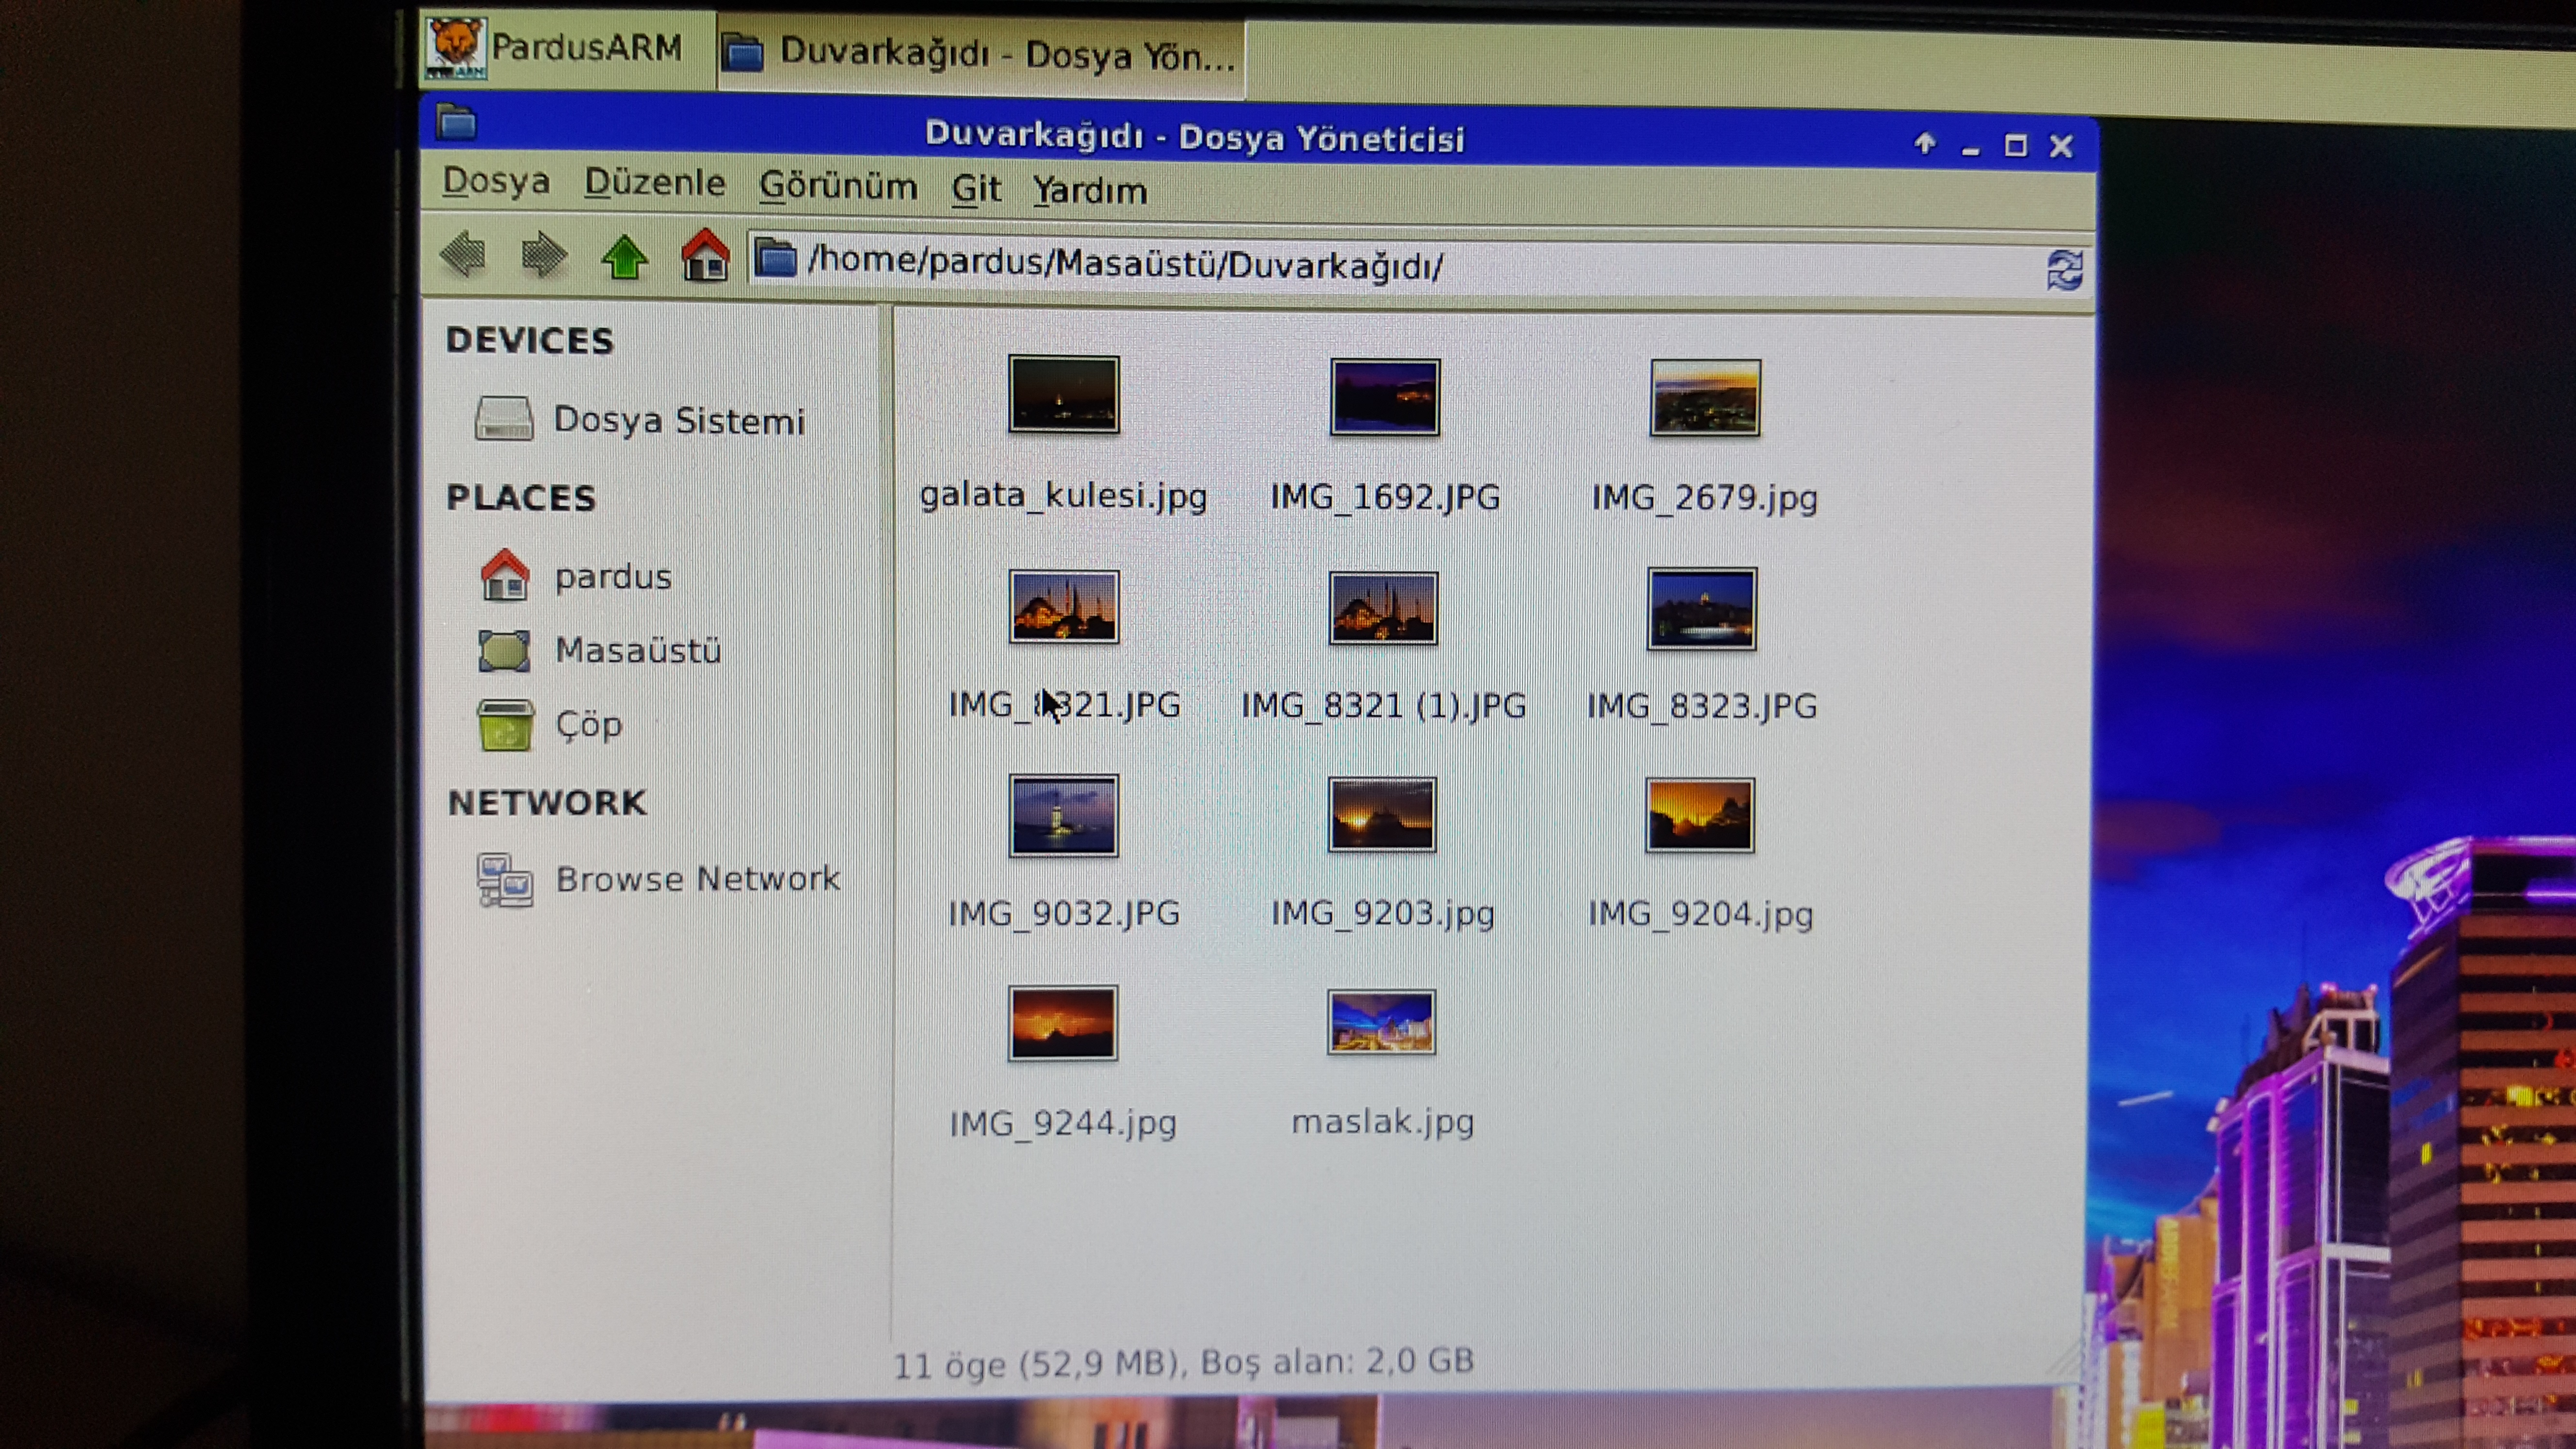Click the IMG_9204.jpg file name
Screen dimensions: 2576x1449
coord(1701,915)
